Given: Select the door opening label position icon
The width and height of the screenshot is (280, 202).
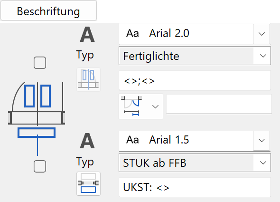Looking at the screenshot, I should 88,80.
